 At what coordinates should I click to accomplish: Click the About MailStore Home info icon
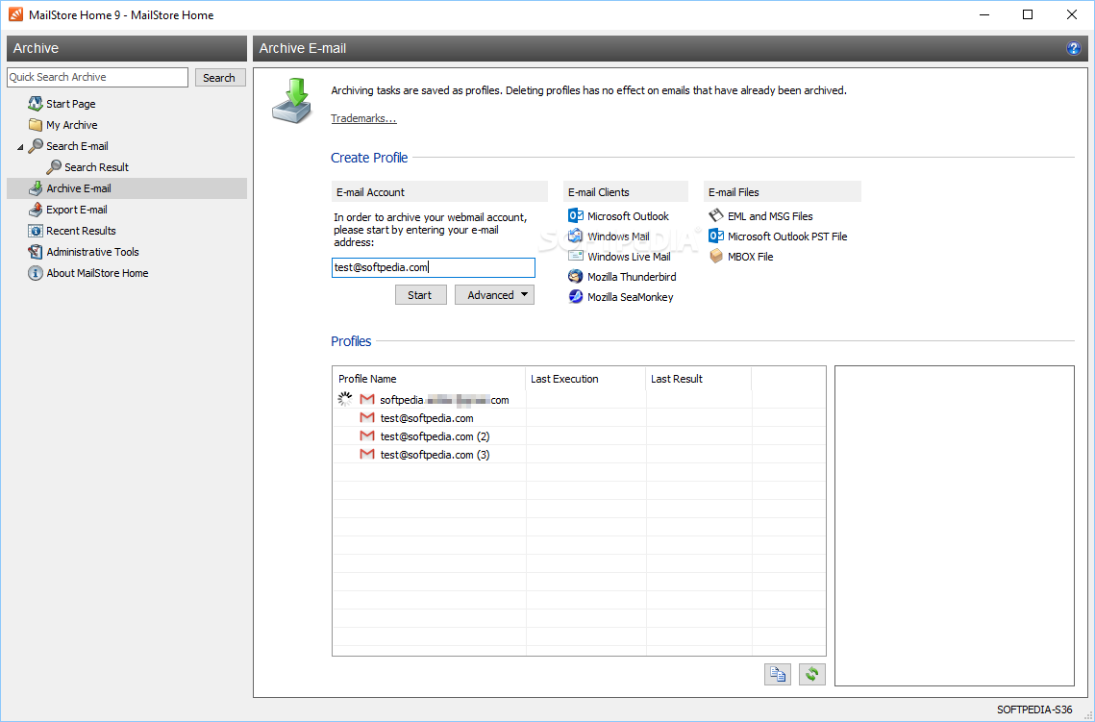point(35,273)
